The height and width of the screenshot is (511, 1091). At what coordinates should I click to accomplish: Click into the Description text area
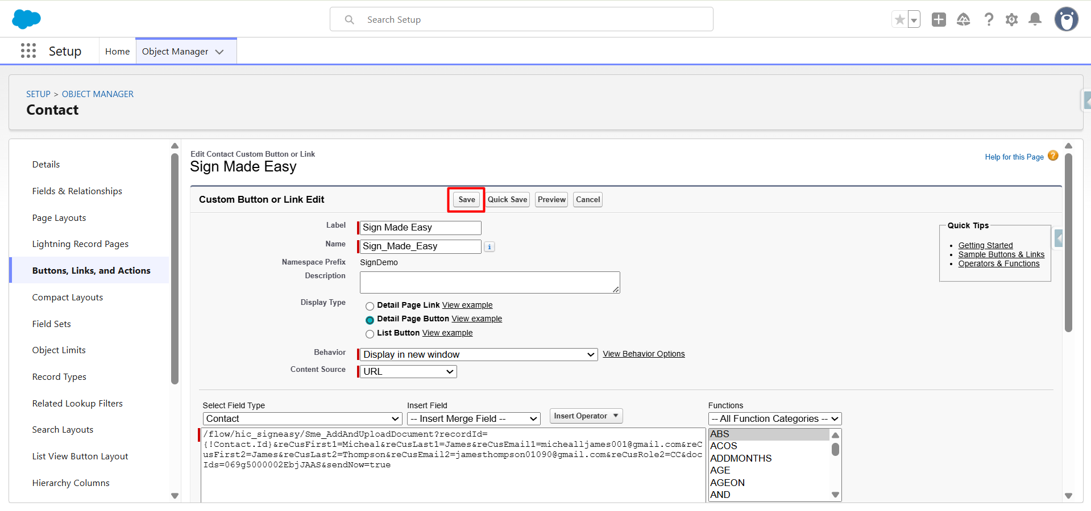489,282
